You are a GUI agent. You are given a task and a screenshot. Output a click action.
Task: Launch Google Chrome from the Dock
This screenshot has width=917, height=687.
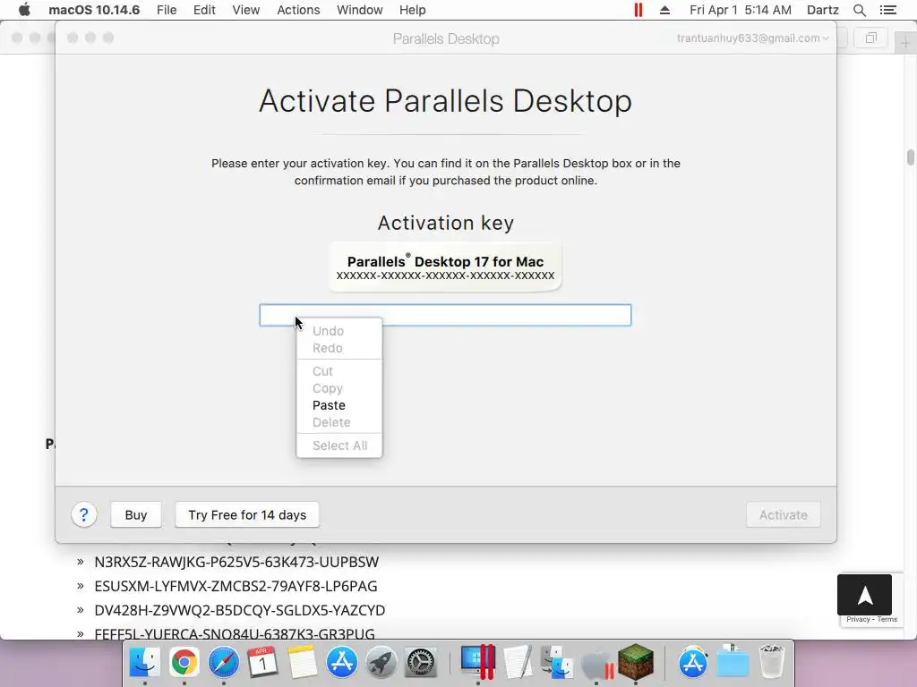click(184, 662)
